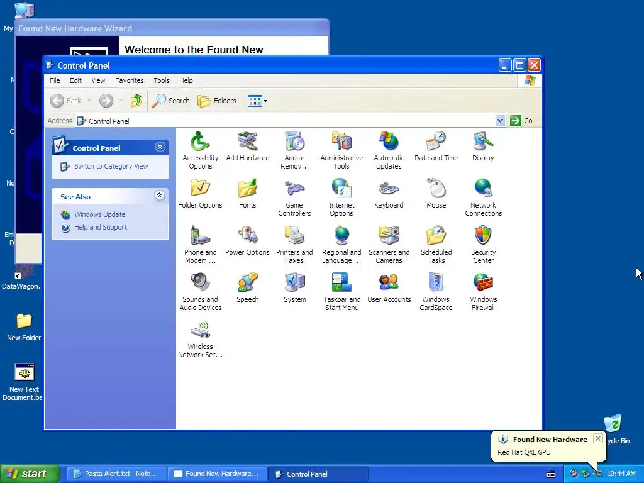Switch to Category View
The image size is (644, 483).
(111, 166)
